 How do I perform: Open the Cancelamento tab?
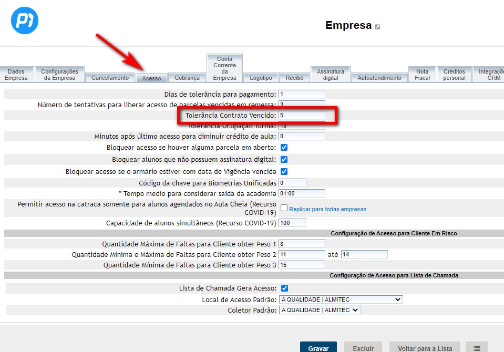[110, 78]
